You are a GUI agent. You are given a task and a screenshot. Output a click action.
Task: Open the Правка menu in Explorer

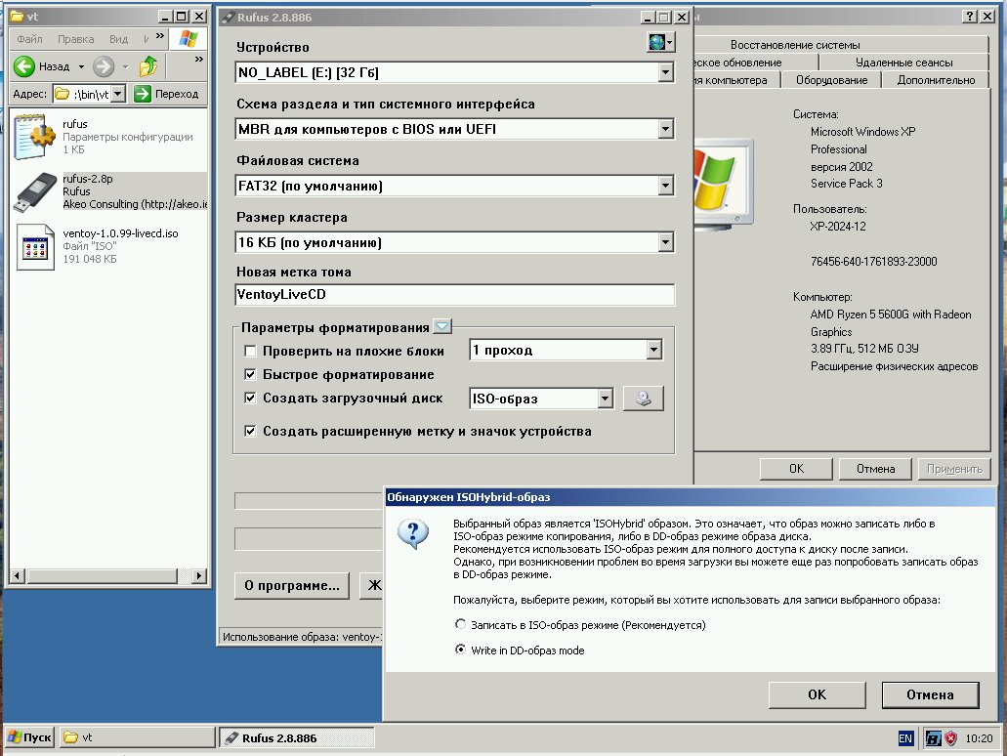tap(76, 39)
